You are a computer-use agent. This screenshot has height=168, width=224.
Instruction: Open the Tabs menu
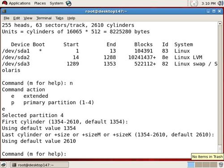tap(60, 18)
